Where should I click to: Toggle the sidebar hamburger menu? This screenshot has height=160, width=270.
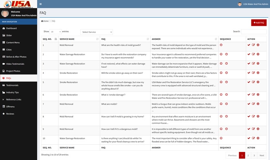41,4
